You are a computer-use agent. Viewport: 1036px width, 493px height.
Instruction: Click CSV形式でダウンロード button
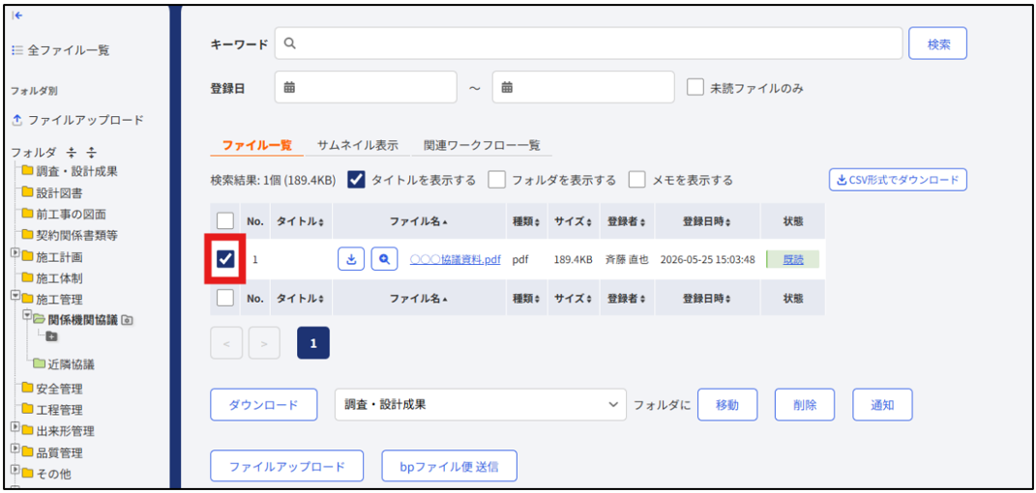coord(898,180)
